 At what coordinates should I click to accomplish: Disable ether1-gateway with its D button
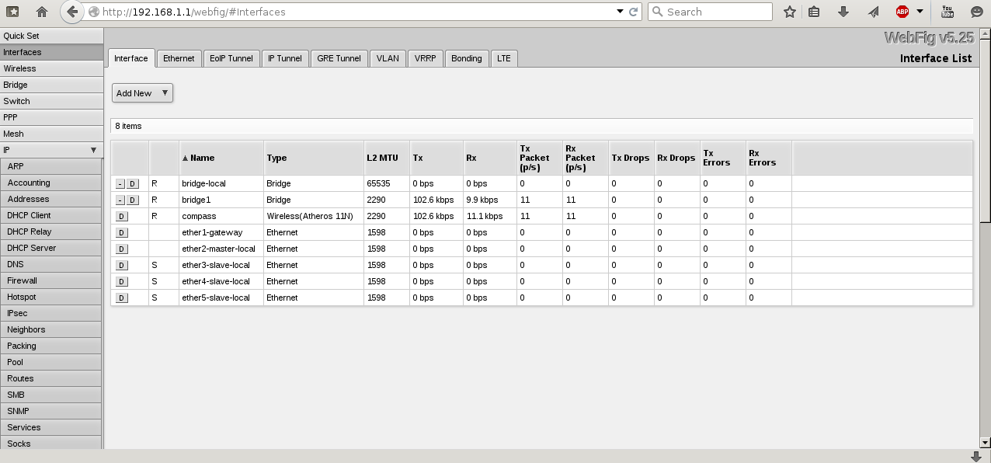click(x=122, y=233)
